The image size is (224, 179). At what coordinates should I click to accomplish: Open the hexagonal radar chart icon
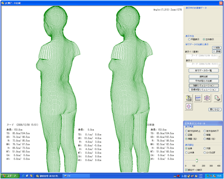tap(207, 98)
